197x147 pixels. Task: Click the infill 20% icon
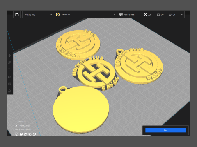(145, 15)
